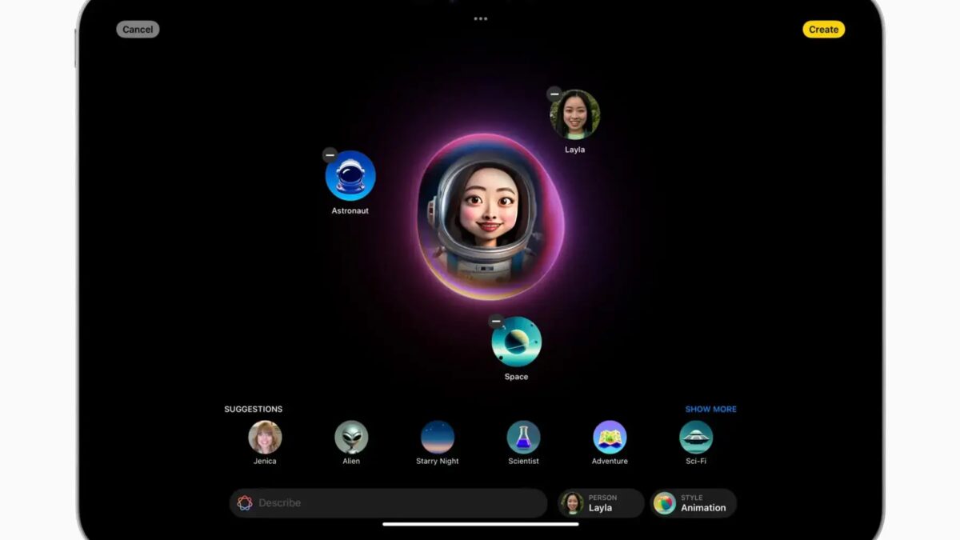The width and height of the screenshot is (960, 540).
Task: Select the Jenica person suggestion
Action: coord(264,437)
